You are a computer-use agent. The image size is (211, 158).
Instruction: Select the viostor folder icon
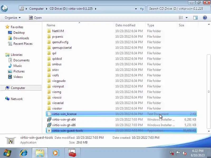[x=49, y=108]
